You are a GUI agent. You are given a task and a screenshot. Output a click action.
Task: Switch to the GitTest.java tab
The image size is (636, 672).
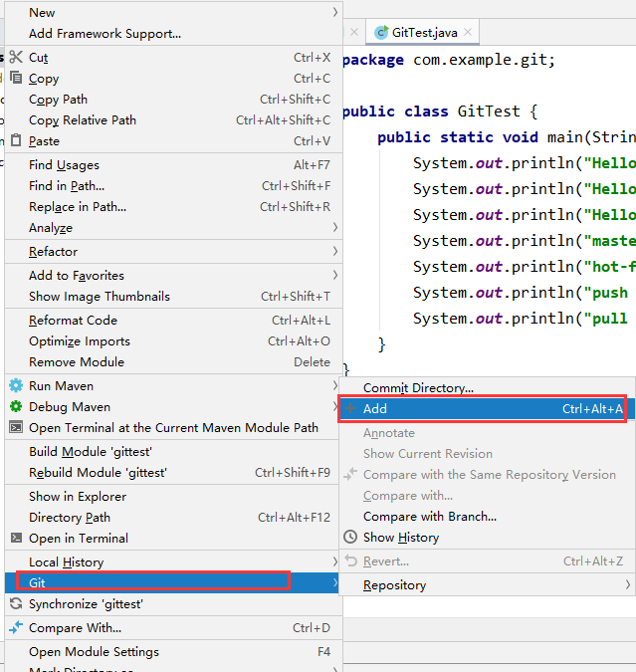click(x=422, y=32)
